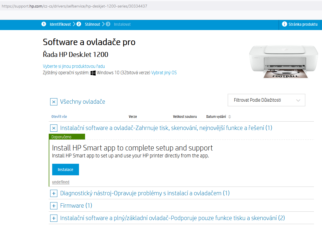This screenshot has width=322, height=227.
Task: Go to the Identifikovat step
Action: (60, 24)
